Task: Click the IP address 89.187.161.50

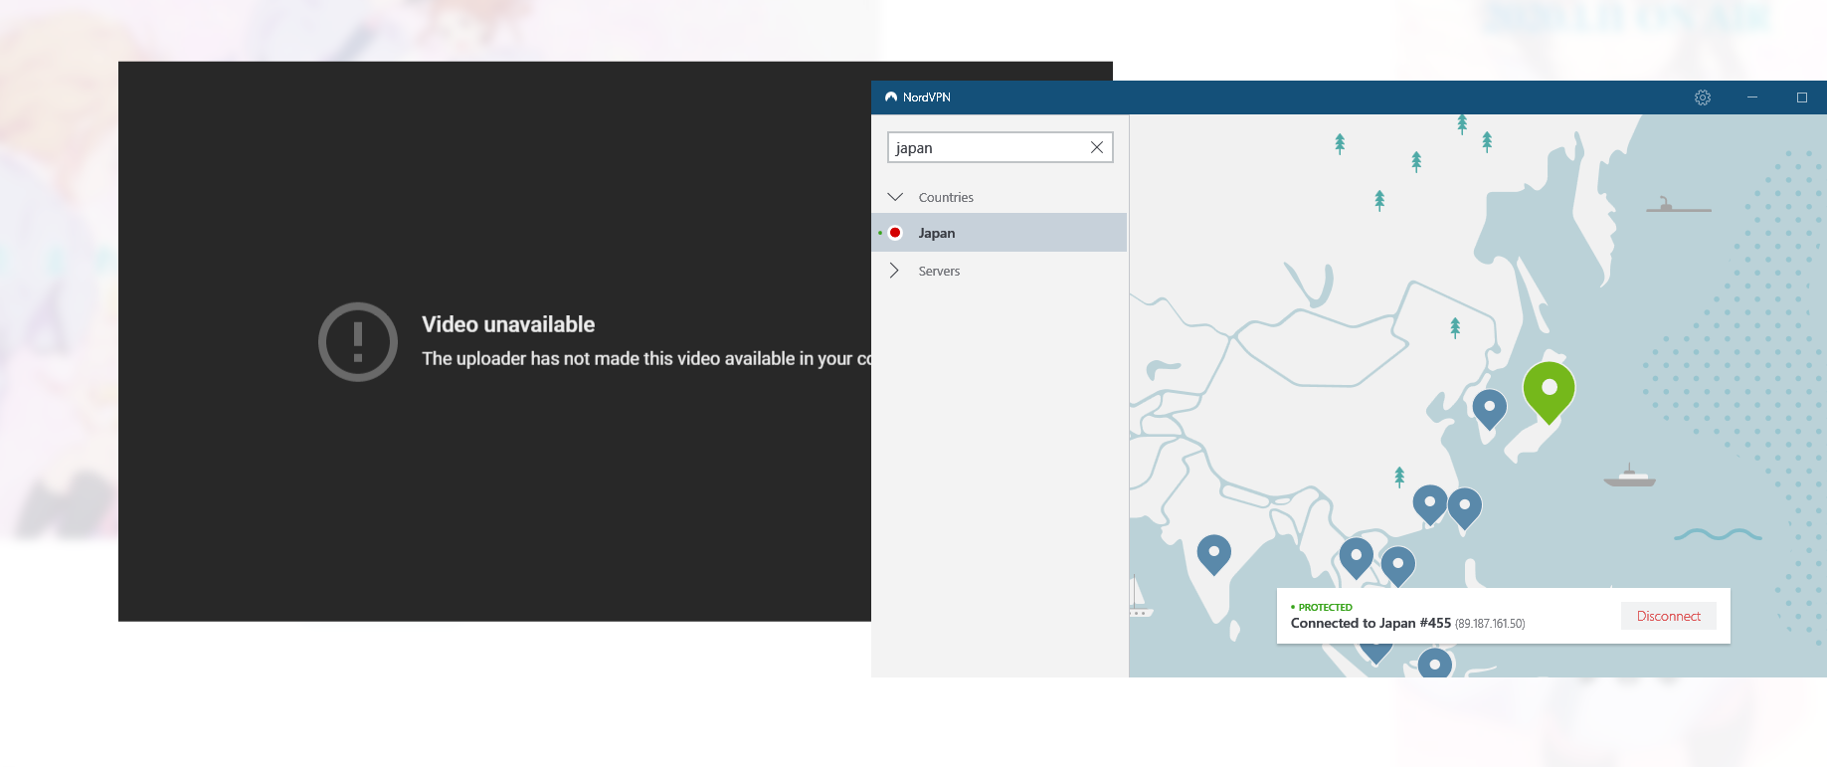Action: (x=1490, y=624)
